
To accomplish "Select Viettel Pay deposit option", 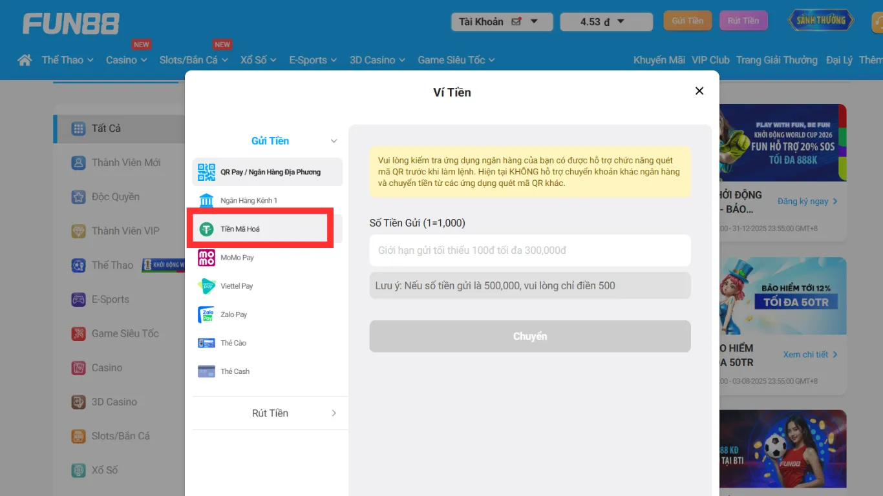I will pos(266,285).
